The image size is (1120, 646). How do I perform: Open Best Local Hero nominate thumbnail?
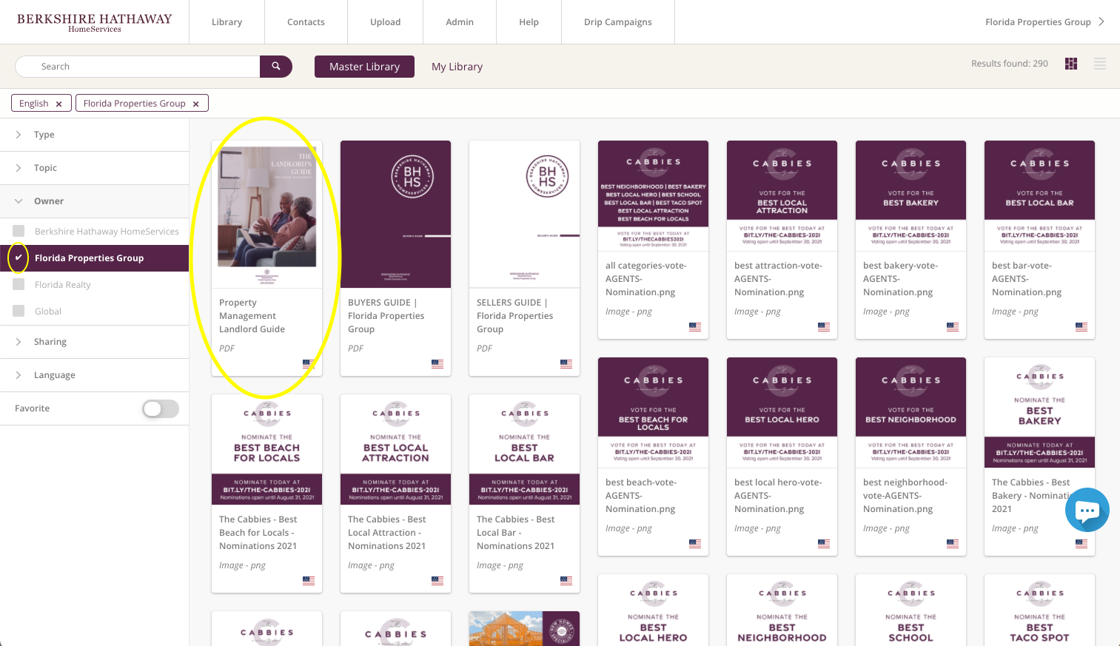point(653,610)
